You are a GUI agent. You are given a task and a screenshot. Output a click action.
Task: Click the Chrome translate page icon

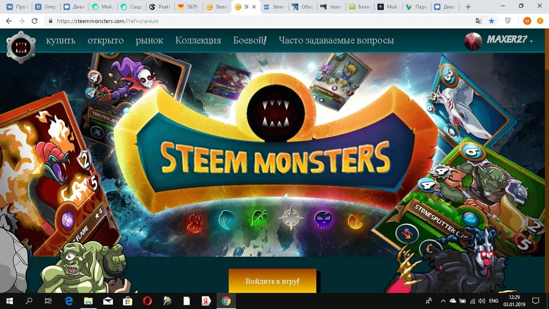[x=479, y=21]
